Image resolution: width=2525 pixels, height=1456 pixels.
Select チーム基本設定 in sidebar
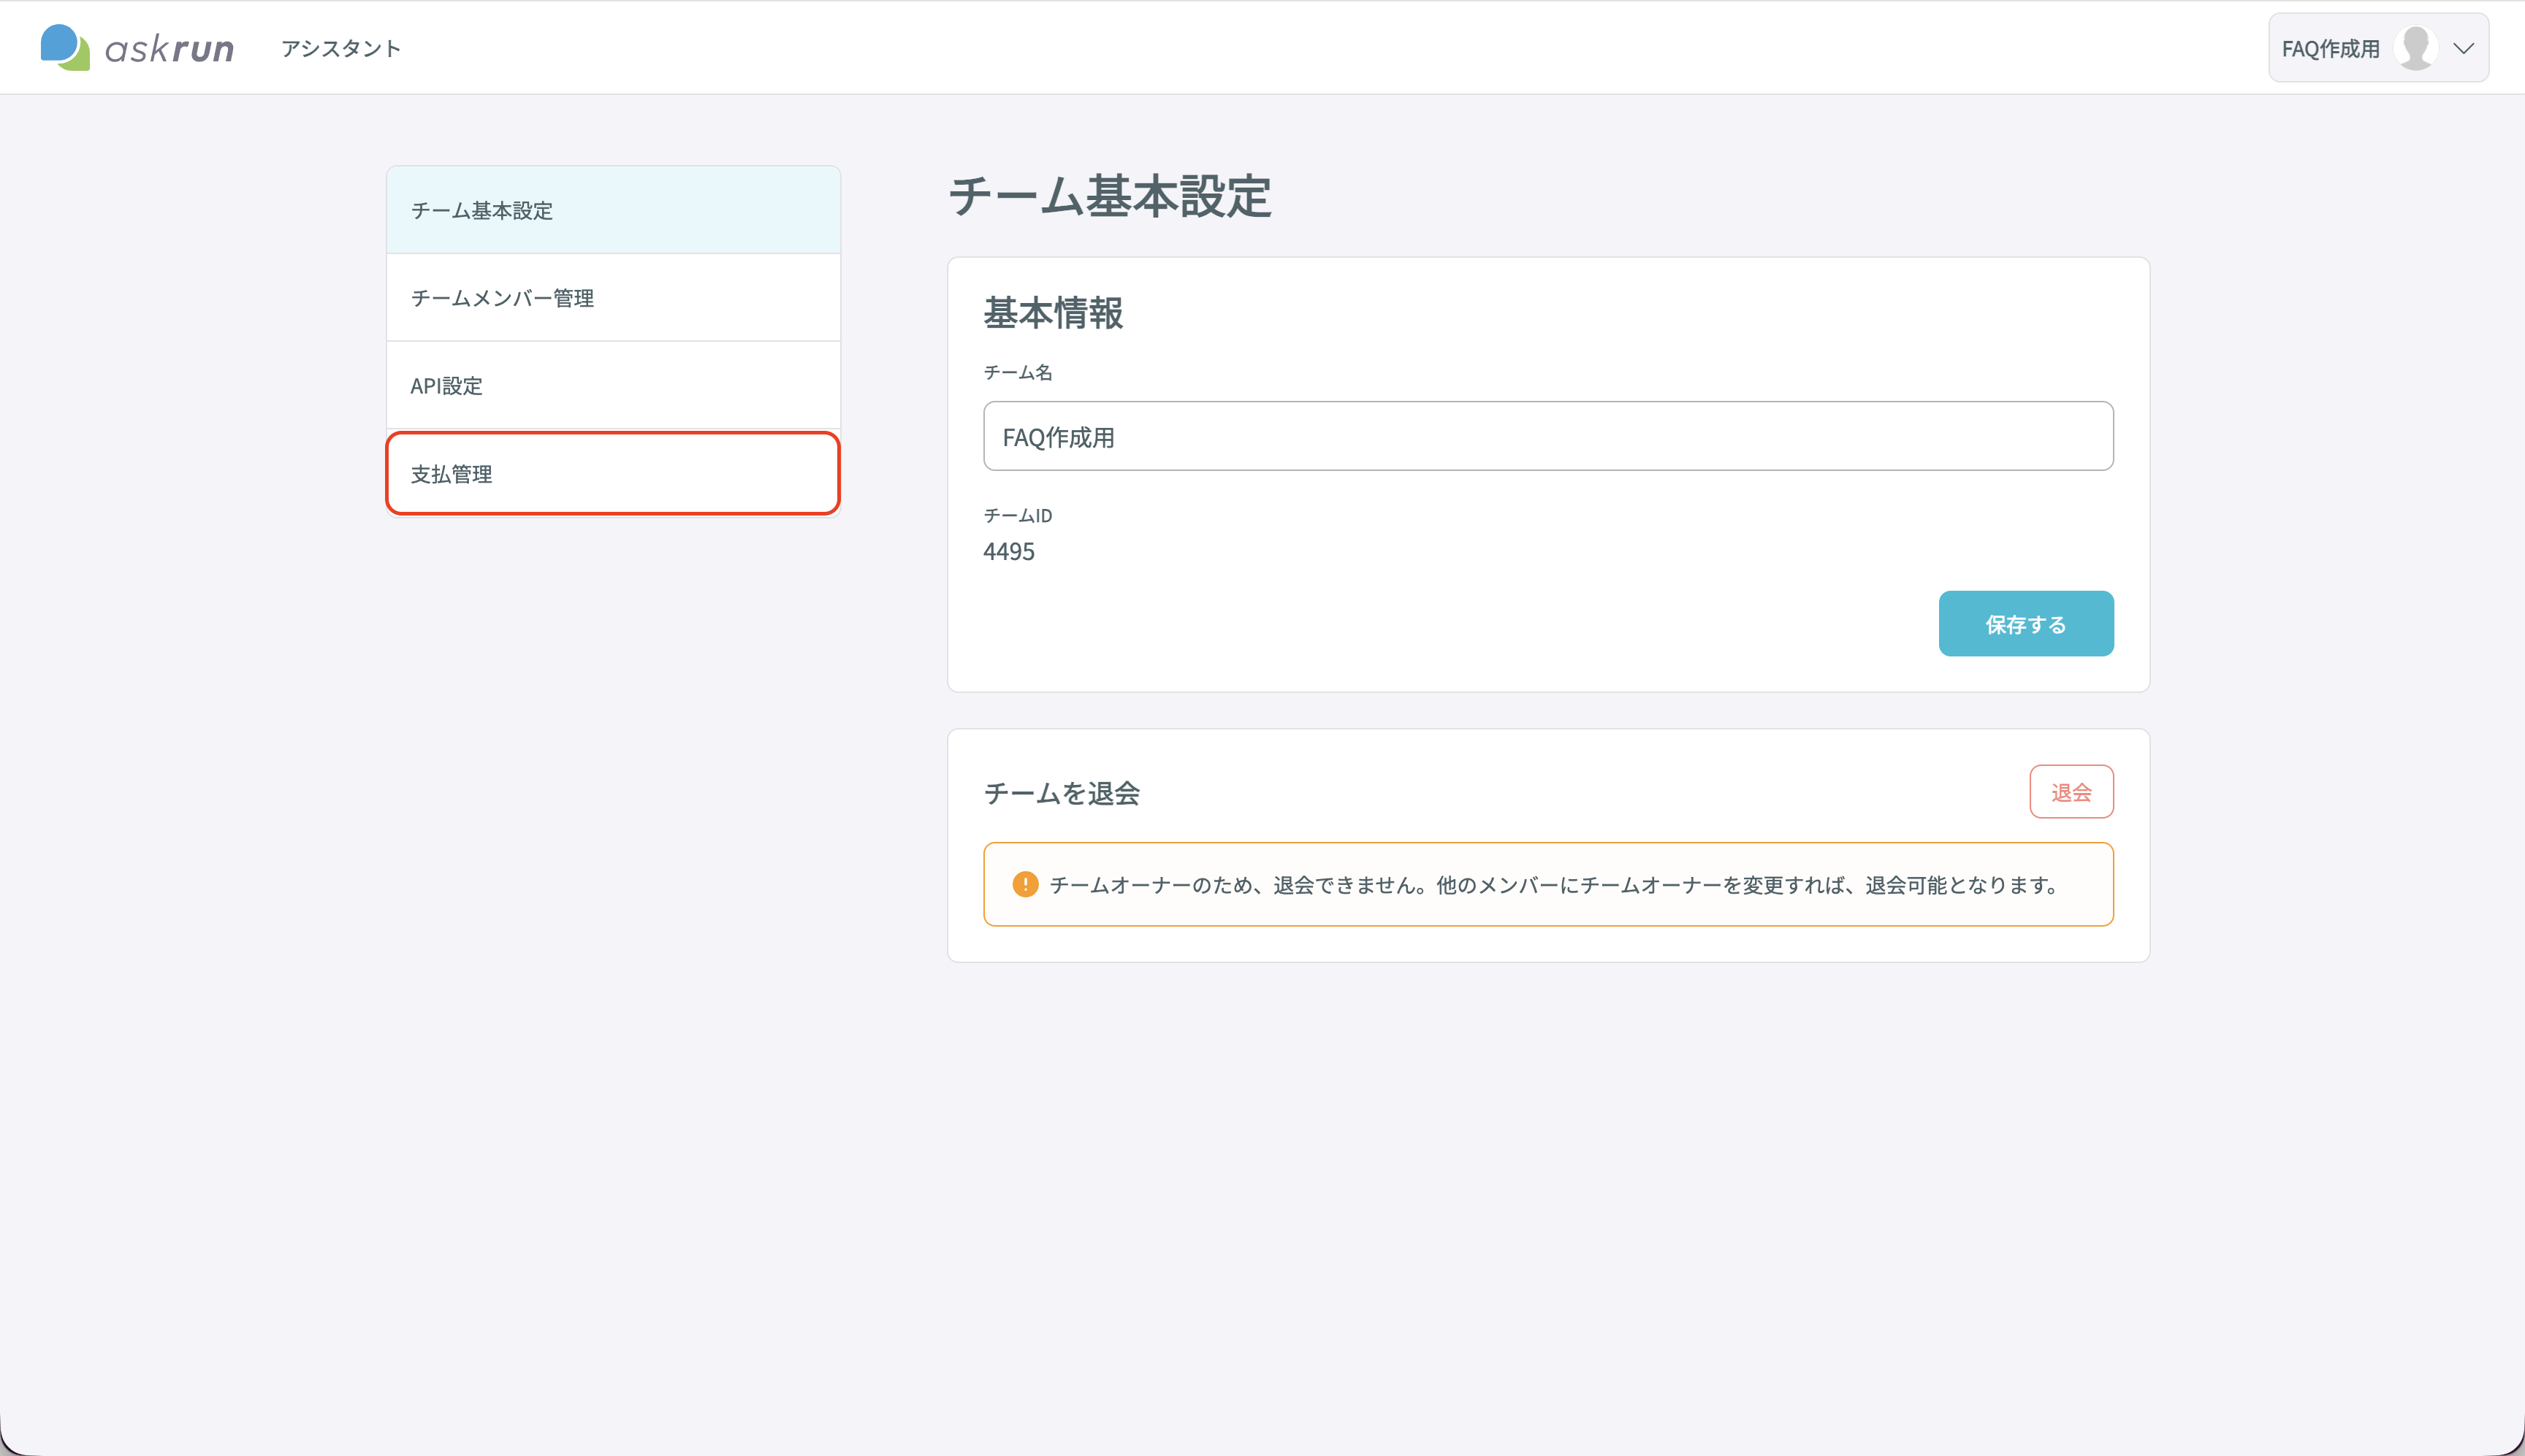click(613, 210)
